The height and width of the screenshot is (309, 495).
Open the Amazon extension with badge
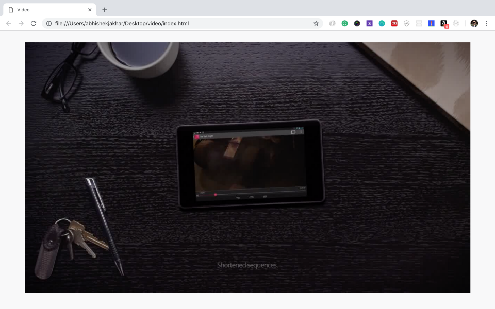coord(444,24)
